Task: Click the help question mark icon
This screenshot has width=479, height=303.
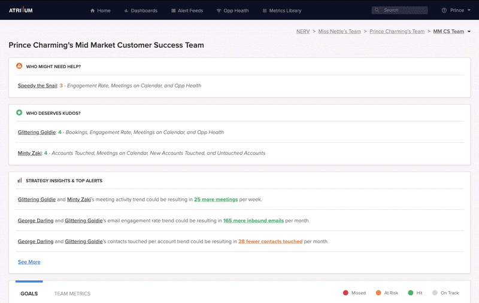Action: 444,10
